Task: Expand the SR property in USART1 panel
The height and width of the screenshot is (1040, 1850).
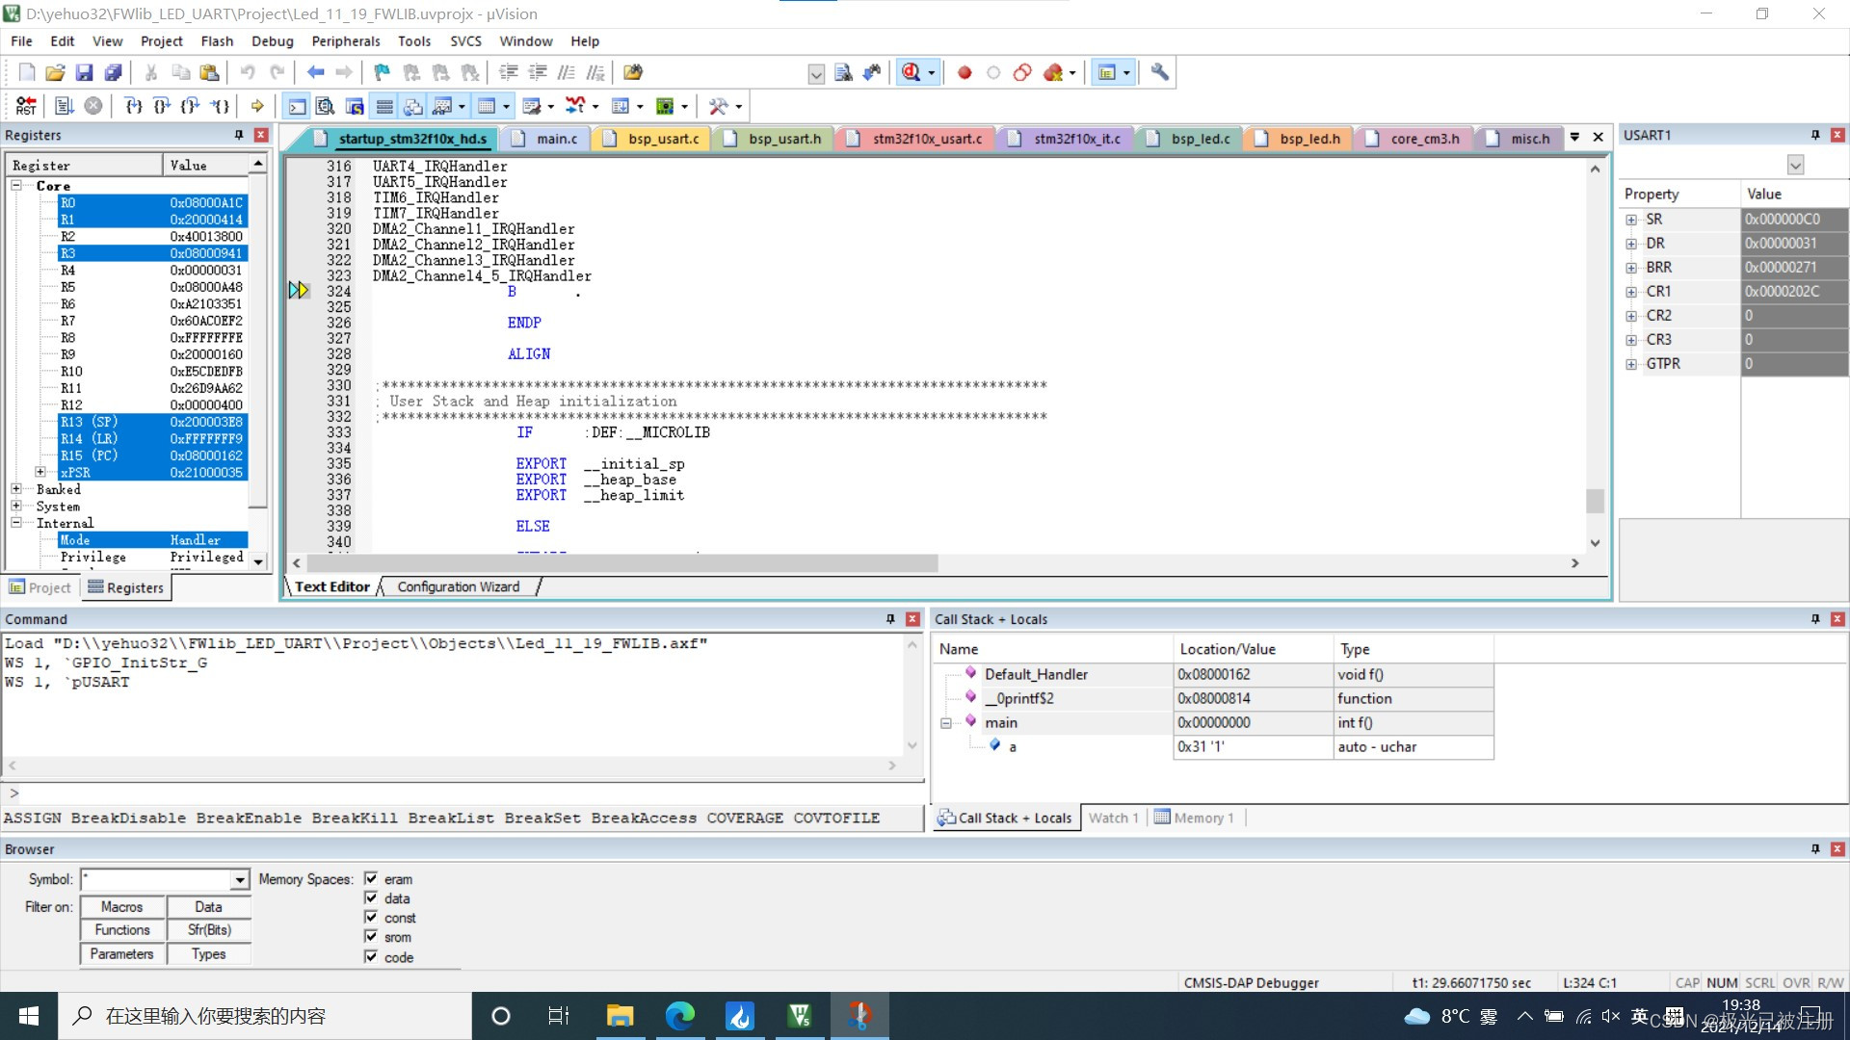Action: coord(1631,220)
